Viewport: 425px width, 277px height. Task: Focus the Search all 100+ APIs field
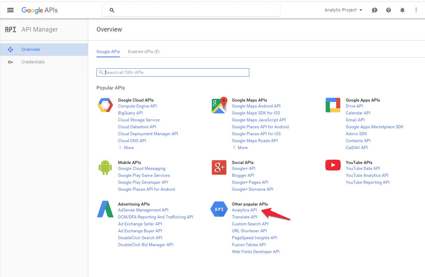coord(173,72)
